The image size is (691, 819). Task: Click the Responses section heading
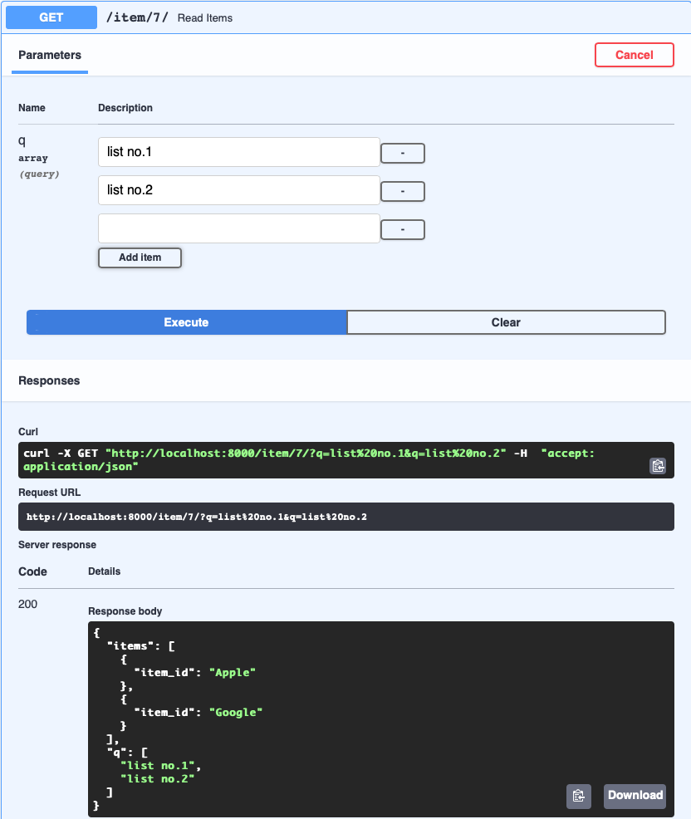(x=49, y=380)
